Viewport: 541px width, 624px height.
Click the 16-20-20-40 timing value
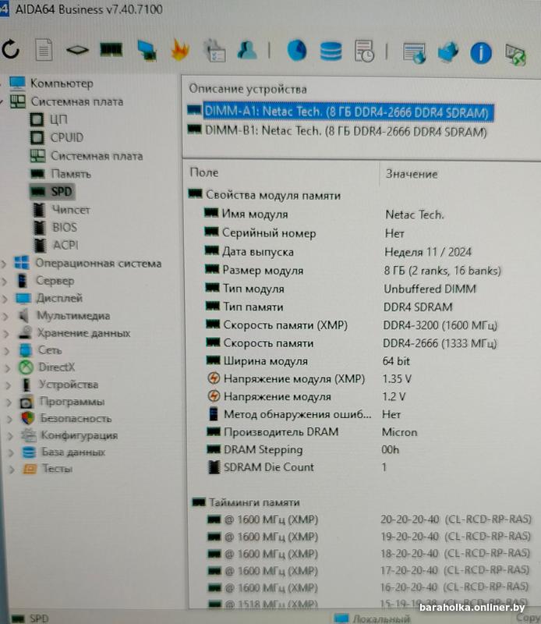point(409,587)
